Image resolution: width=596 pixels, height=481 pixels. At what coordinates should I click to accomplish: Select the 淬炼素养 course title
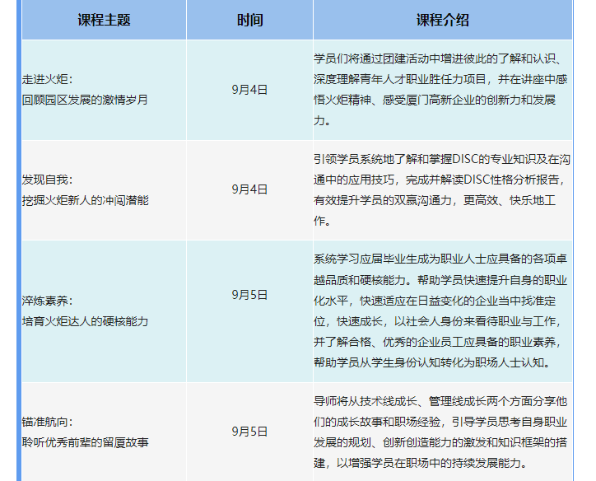click(x=47, y=301)
